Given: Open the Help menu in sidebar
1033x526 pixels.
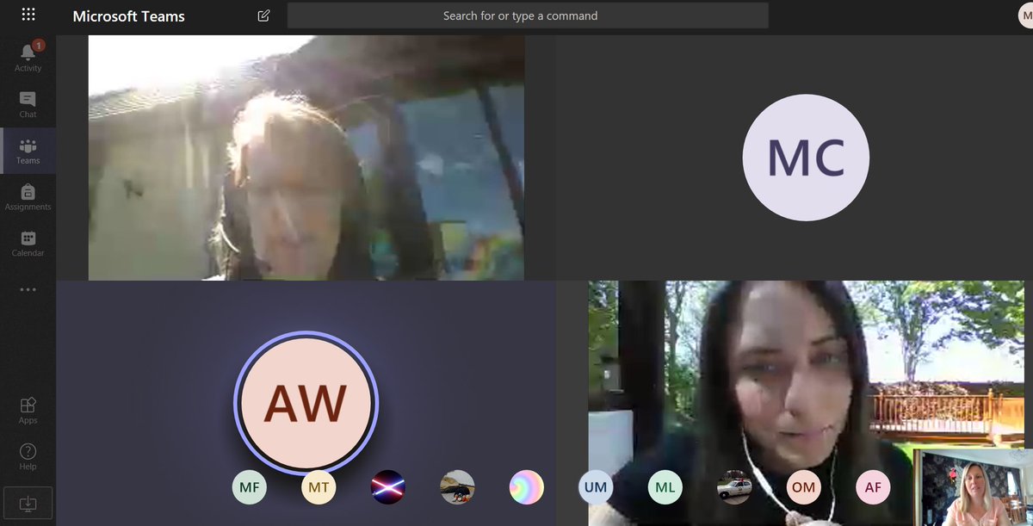Looking at the screenshot, I should click(x=28, y=457).
